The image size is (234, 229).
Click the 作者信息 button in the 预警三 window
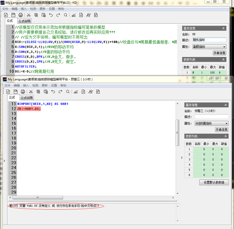click(x=222, y=130)
